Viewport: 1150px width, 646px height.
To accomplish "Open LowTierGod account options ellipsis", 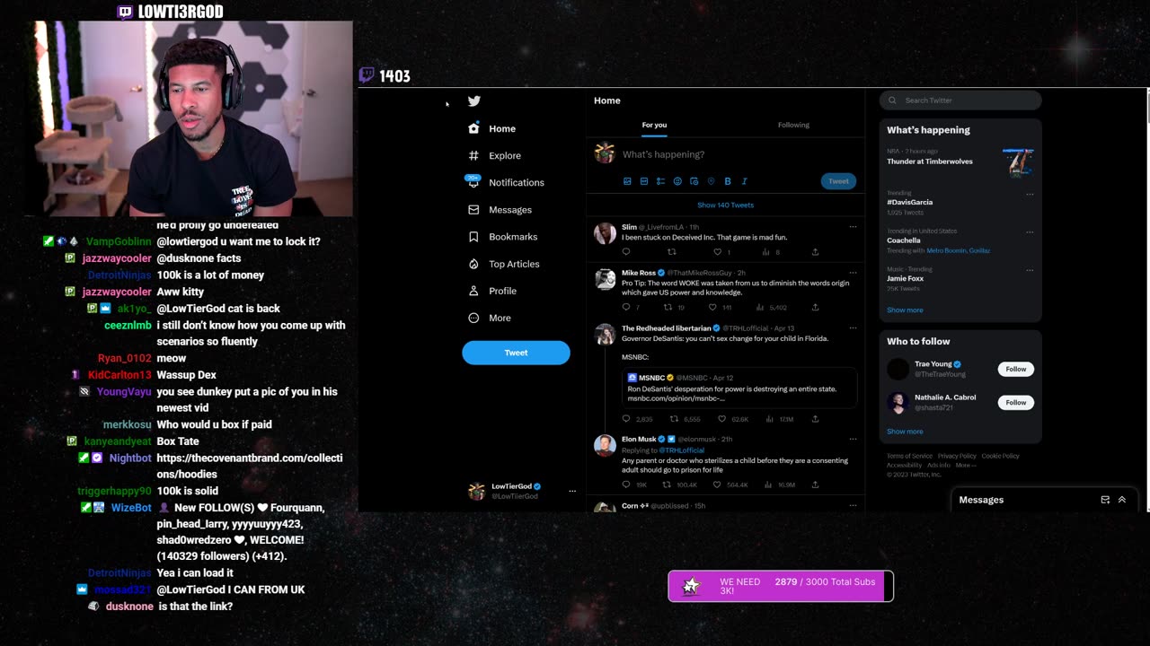I will coord(572,491).
